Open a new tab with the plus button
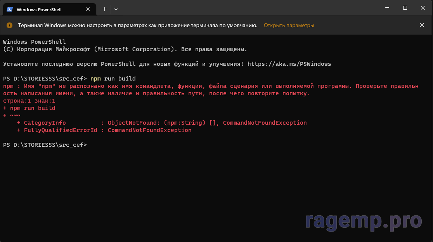 [x=104, y=9]
